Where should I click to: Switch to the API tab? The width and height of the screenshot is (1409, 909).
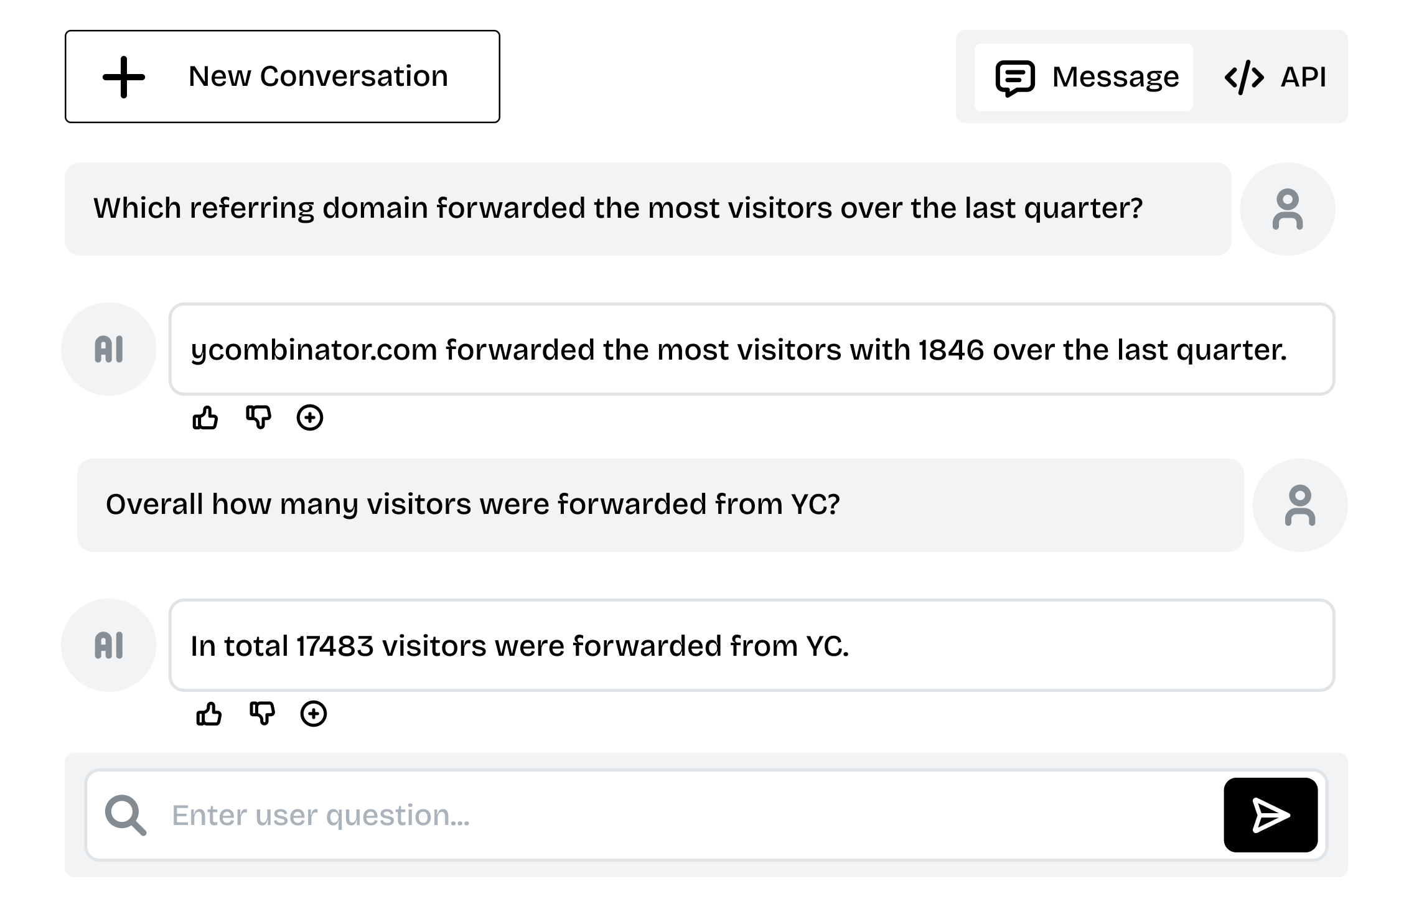click(1275, 77)
